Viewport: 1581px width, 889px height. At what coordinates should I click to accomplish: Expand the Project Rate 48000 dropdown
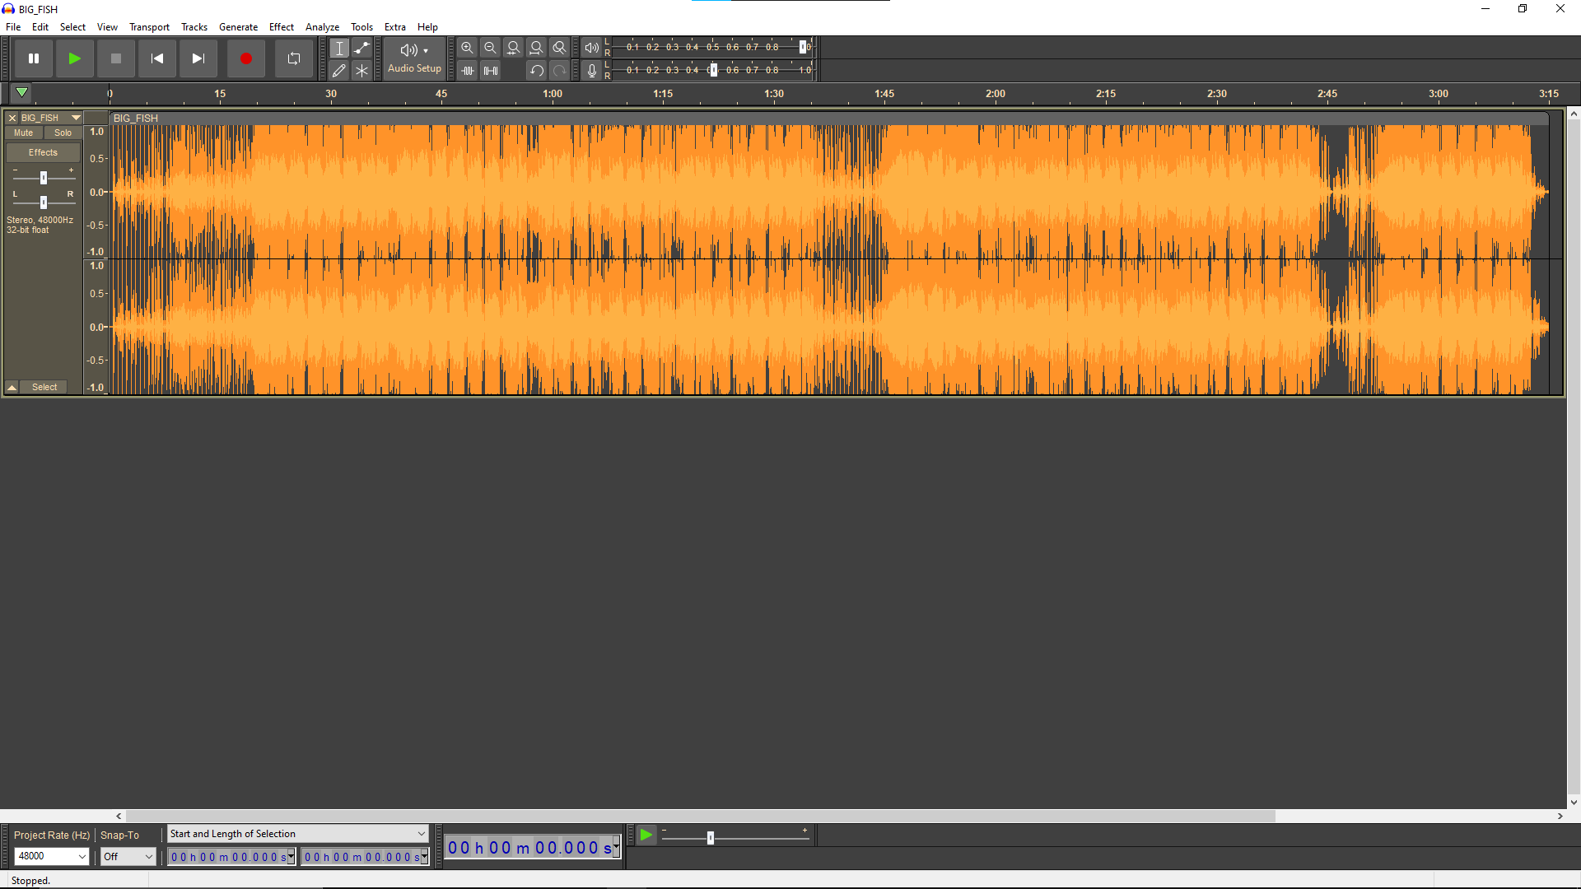coord(82,857)
